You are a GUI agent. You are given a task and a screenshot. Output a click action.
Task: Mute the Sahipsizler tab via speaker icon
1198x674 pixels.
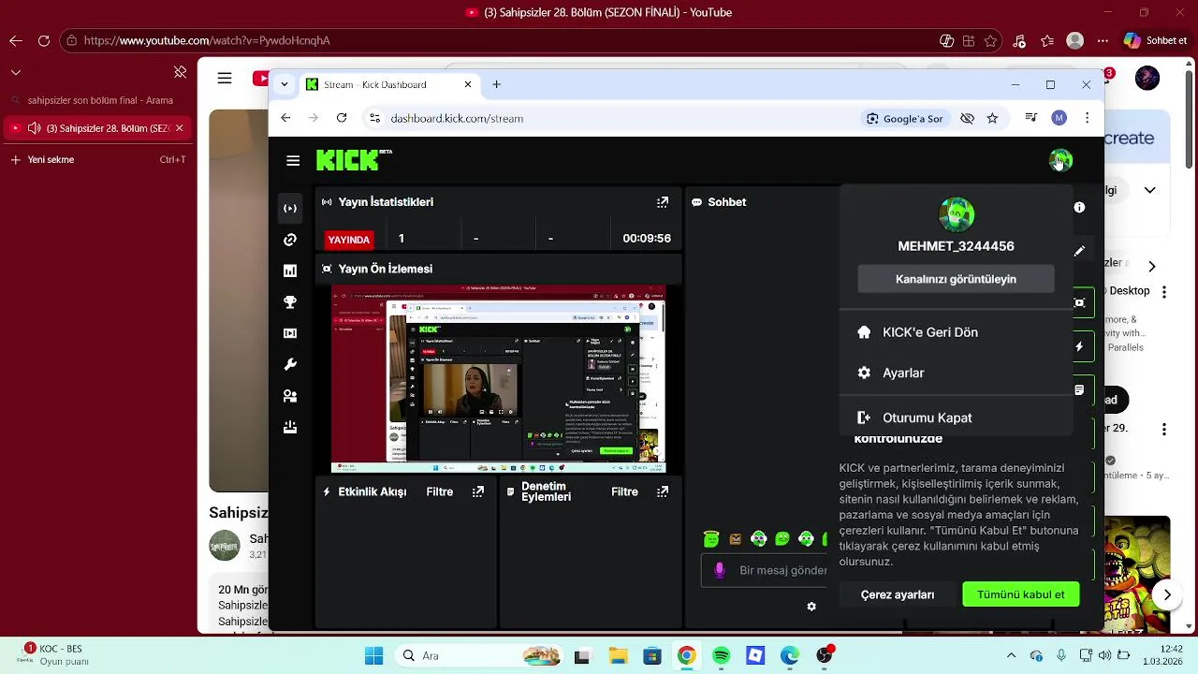click(x=34, y=128)
